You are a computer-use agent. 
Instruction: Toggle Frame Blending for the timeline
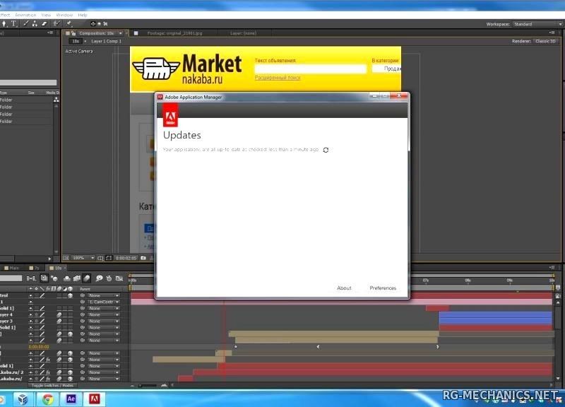pos(77,278)
